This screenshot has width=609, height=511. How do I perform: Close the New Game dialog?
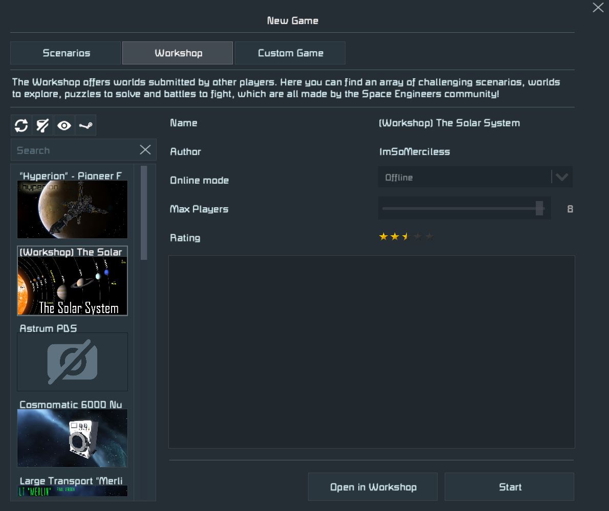coord(598,7)
